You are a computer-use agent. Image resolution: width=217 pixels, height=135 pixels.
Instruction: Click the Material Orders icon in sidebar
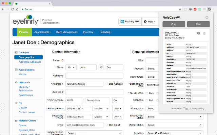click(x=16, y=121)
